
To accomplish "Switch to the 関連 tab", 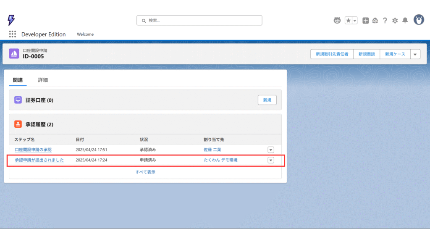I will pyautogui.click(x=18, y=80).
